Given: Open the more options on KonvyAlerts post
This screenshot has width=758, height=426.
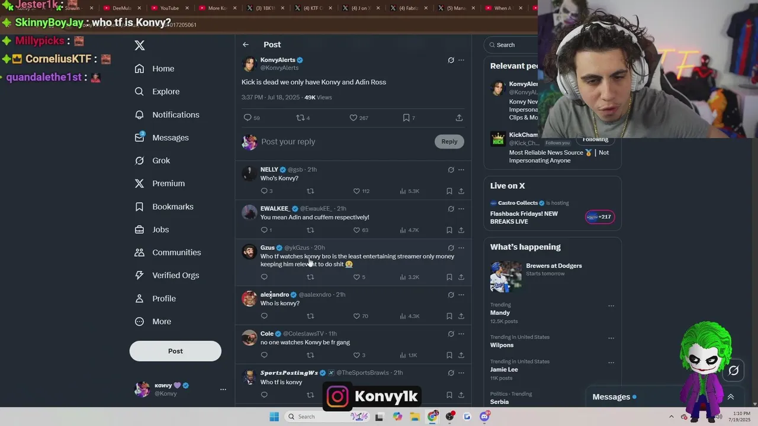Looking at the screenshot, I should coord(461,60).
